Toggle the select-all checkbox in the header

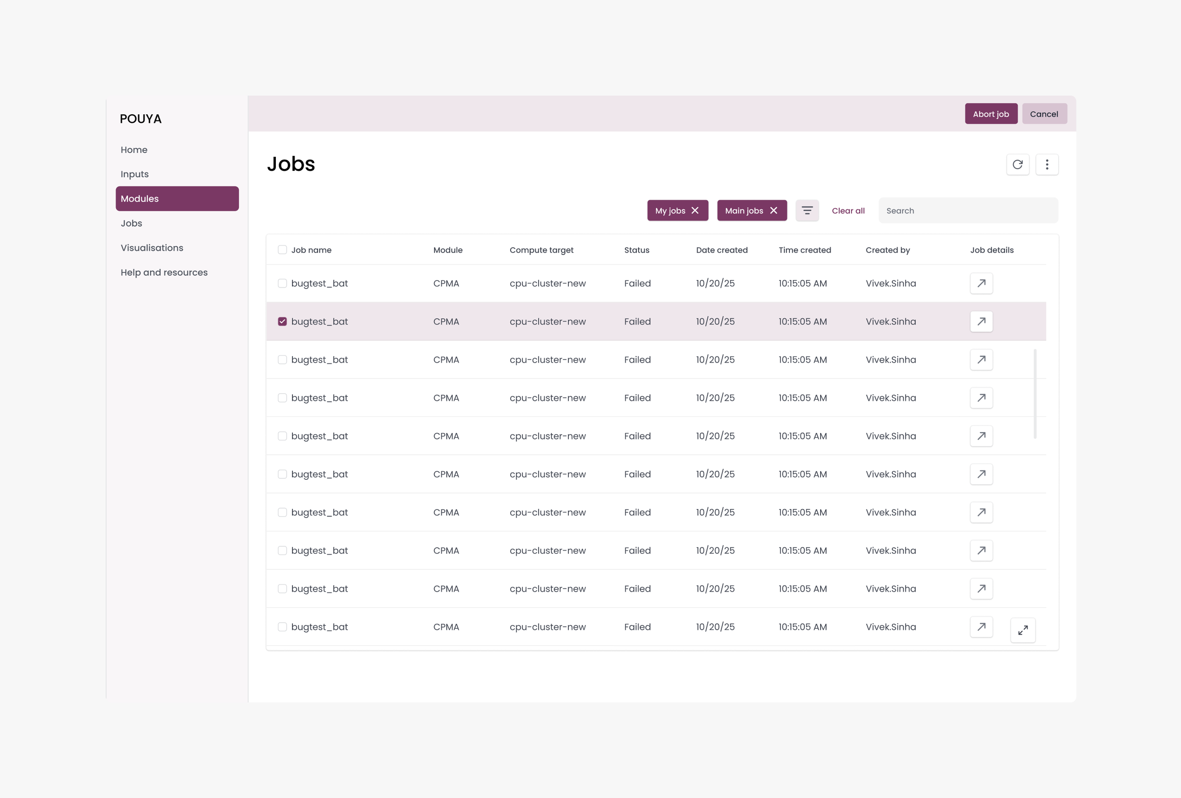point(282,250)
